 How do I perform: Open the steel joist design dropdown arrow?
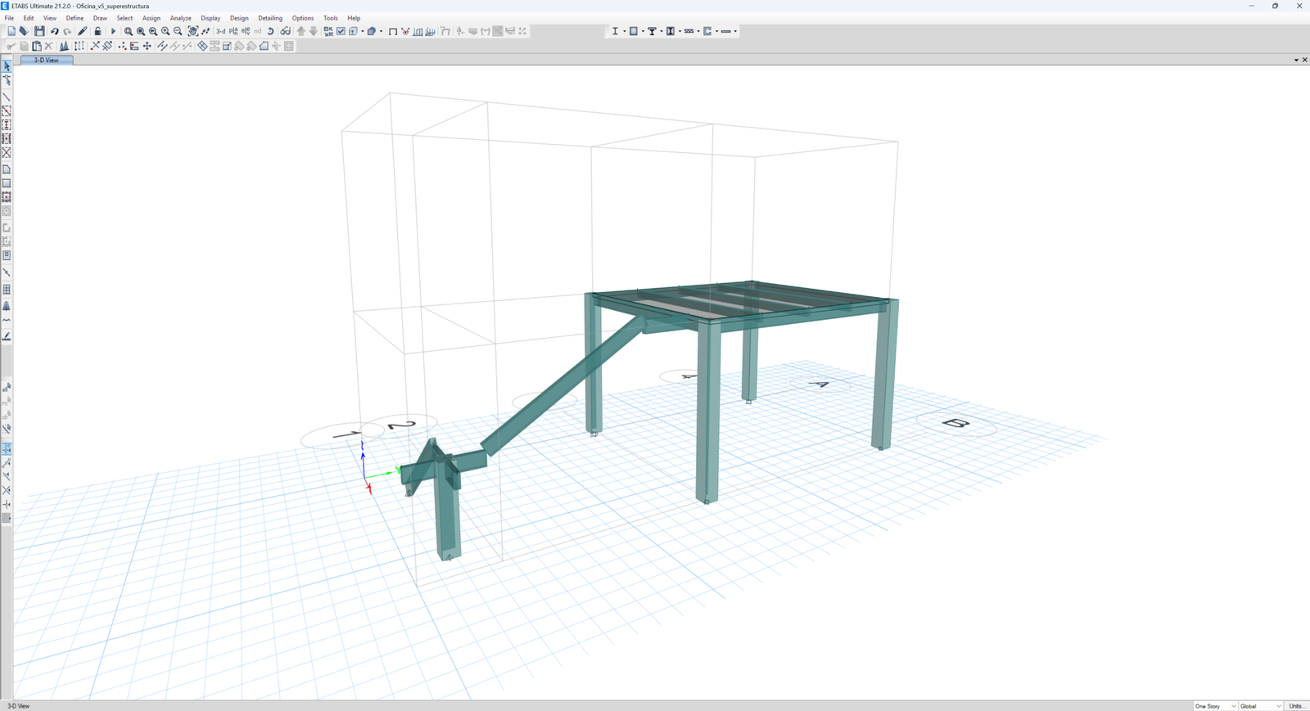click(x=698, y=31)
